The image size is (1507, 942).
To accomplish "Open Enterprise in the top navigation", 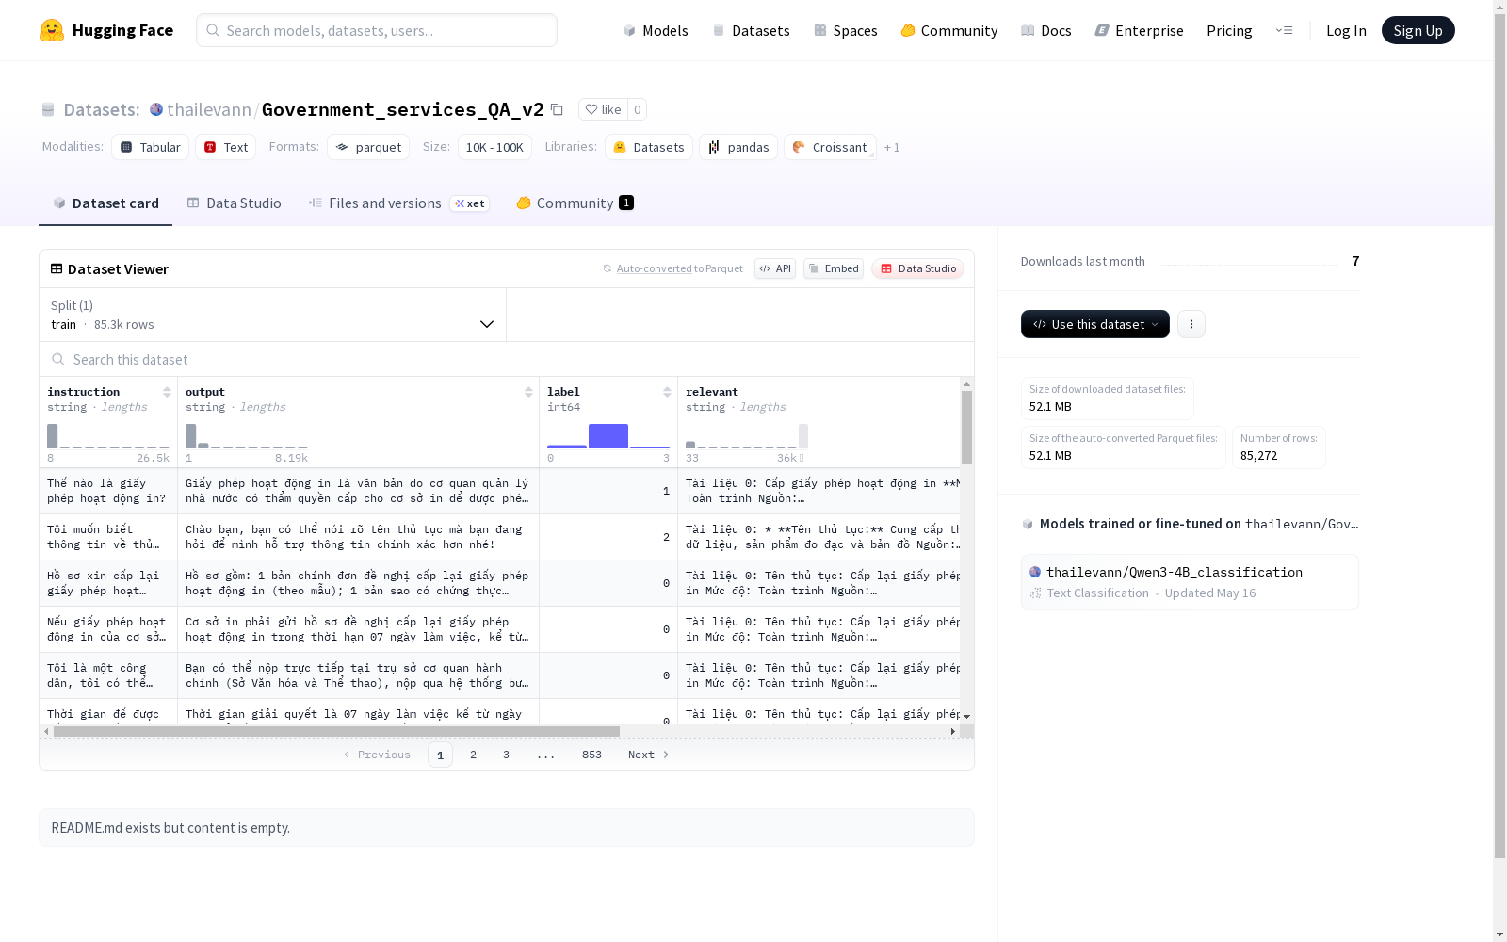I will pos(1140,30).
